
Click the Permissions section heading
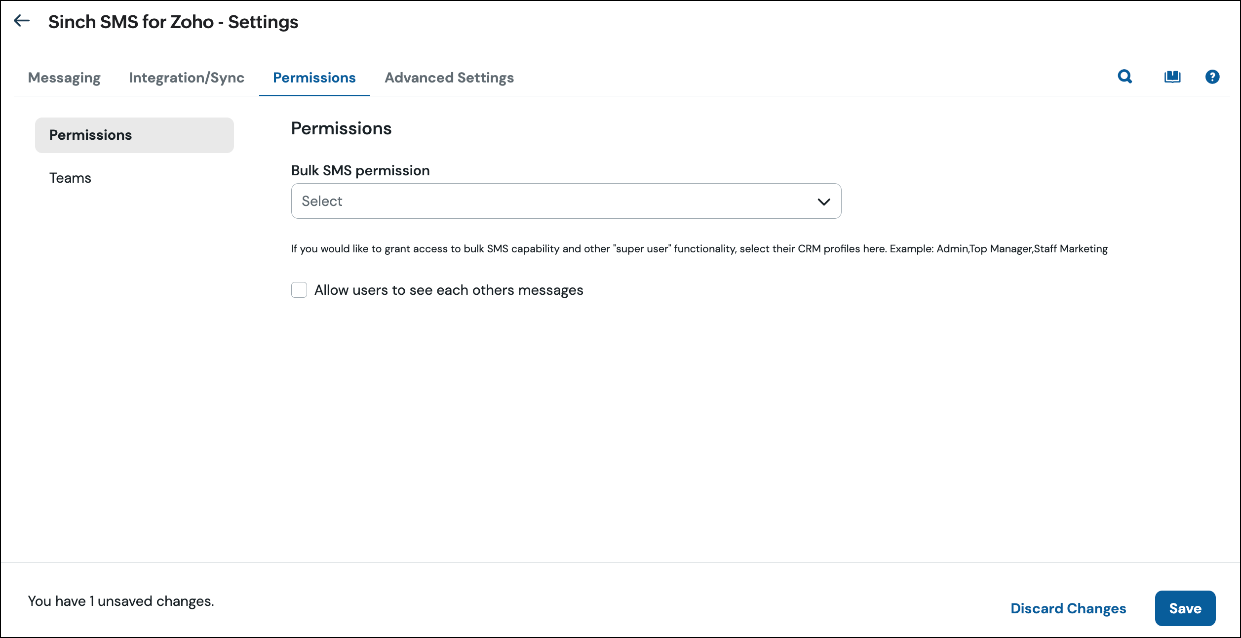[x=341, y=128]
